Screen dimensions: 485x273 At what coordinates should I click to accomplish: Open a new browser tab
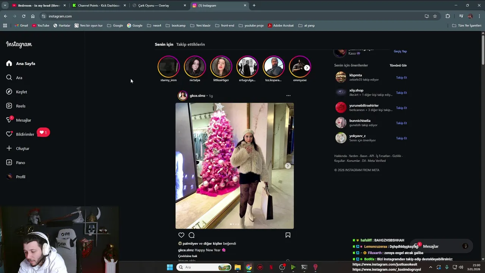point(254,5)
